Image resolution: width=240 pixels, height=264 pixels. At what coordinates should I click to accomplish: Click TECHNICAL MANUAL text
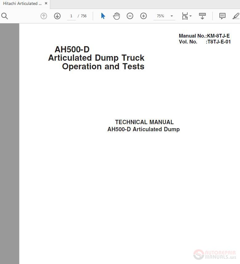[144, 122]
